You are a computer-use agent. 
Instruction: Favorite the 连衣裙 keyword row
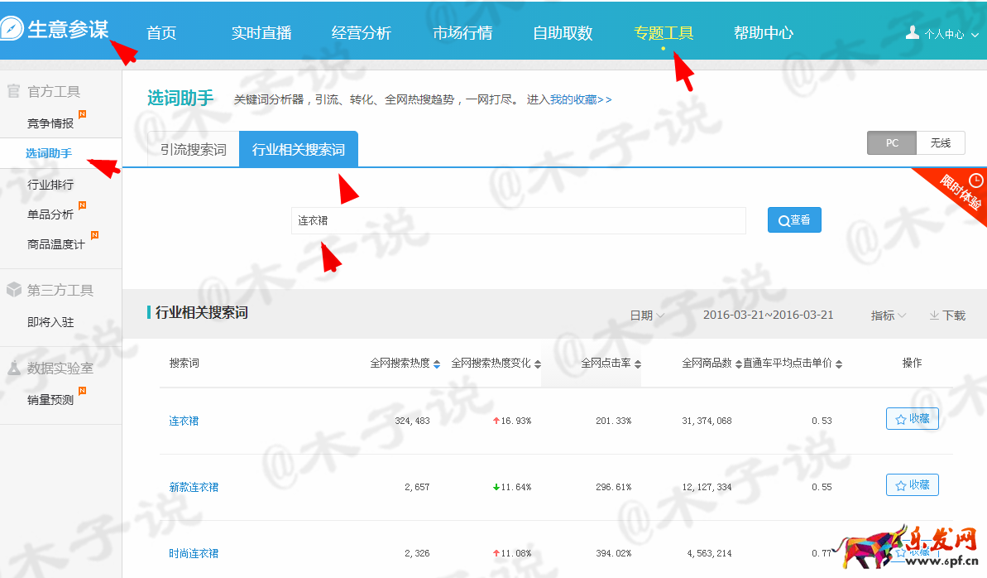point(912,419)
